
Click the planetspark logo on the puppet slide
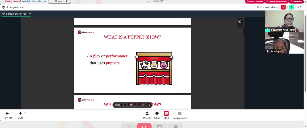click(x=86, y=32)
